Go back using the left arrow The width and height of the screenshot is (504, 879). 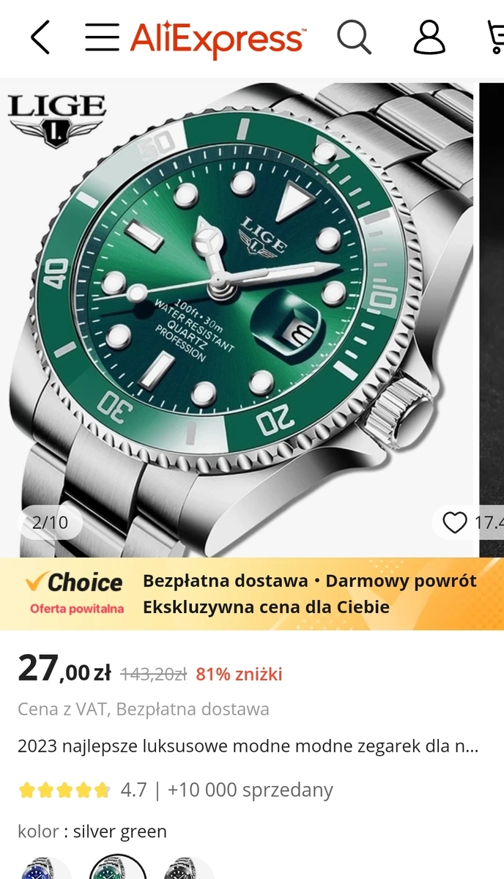coord(40,37)
